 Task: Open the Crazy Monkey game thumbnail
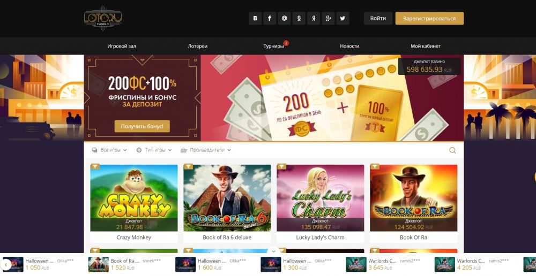click(x=134, y=198)
